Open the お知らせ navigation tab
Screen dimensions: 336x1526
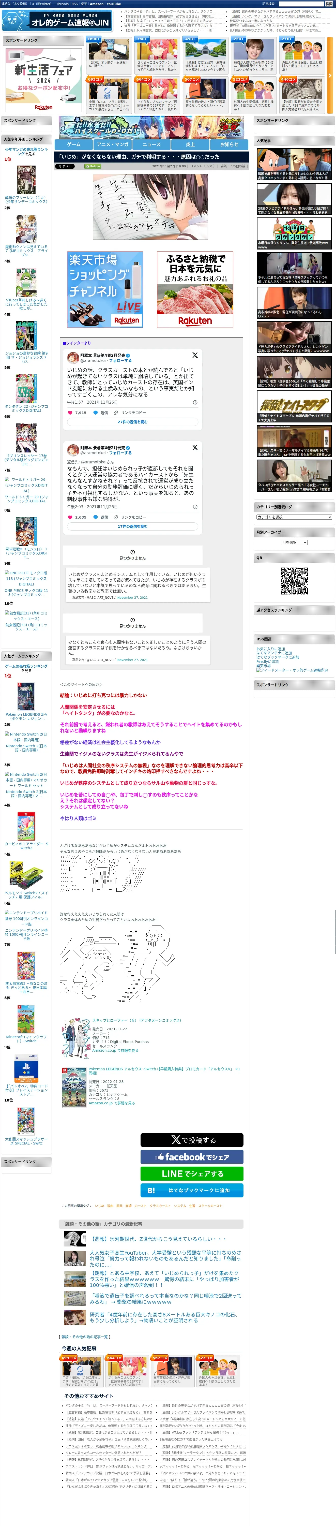point(230,144)
